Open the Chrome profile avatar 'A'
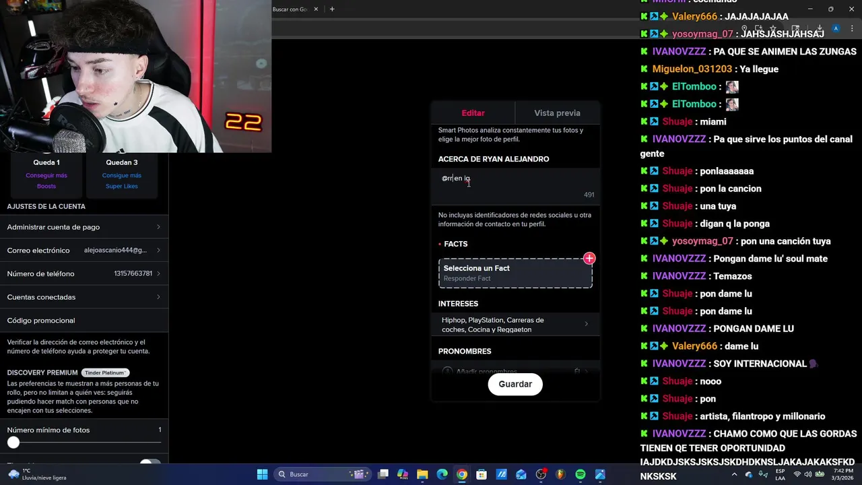The height and width of the screenshot is (485, 862). [x=836, y=28]
